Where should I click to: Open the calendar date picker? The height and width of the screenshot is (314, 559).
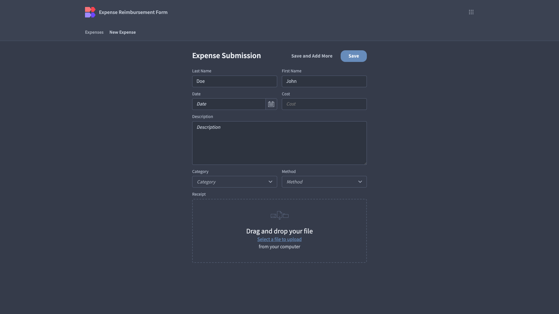click(271, 104)
